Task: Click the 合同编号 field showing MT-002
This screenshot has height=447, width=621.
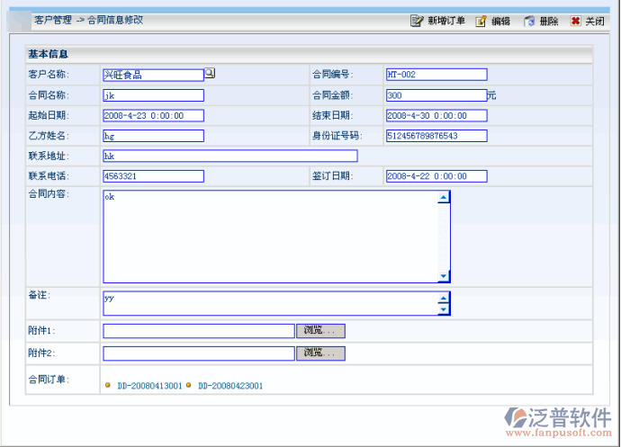Action: click(x=436, y=75)
